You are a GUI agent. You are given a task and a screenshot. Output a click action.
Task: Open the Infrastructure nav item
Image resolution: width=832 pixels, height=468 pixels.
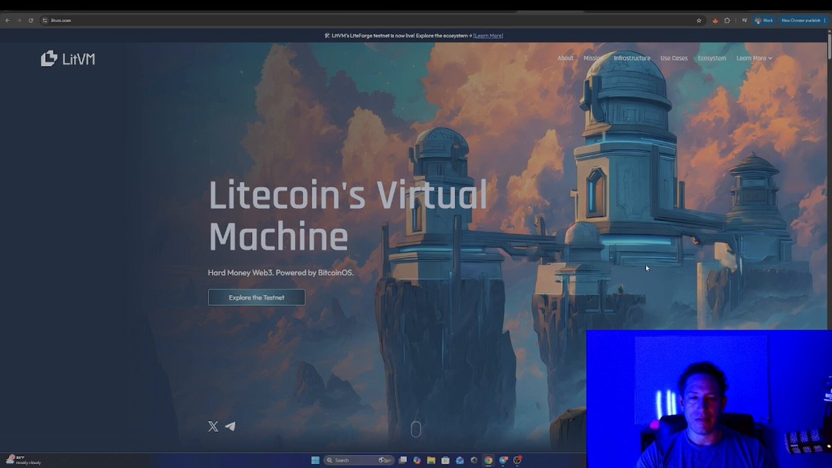tap(632, 58)
